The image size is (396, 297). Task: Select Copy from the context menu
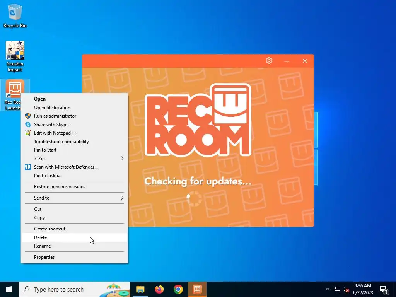point(74,218)
